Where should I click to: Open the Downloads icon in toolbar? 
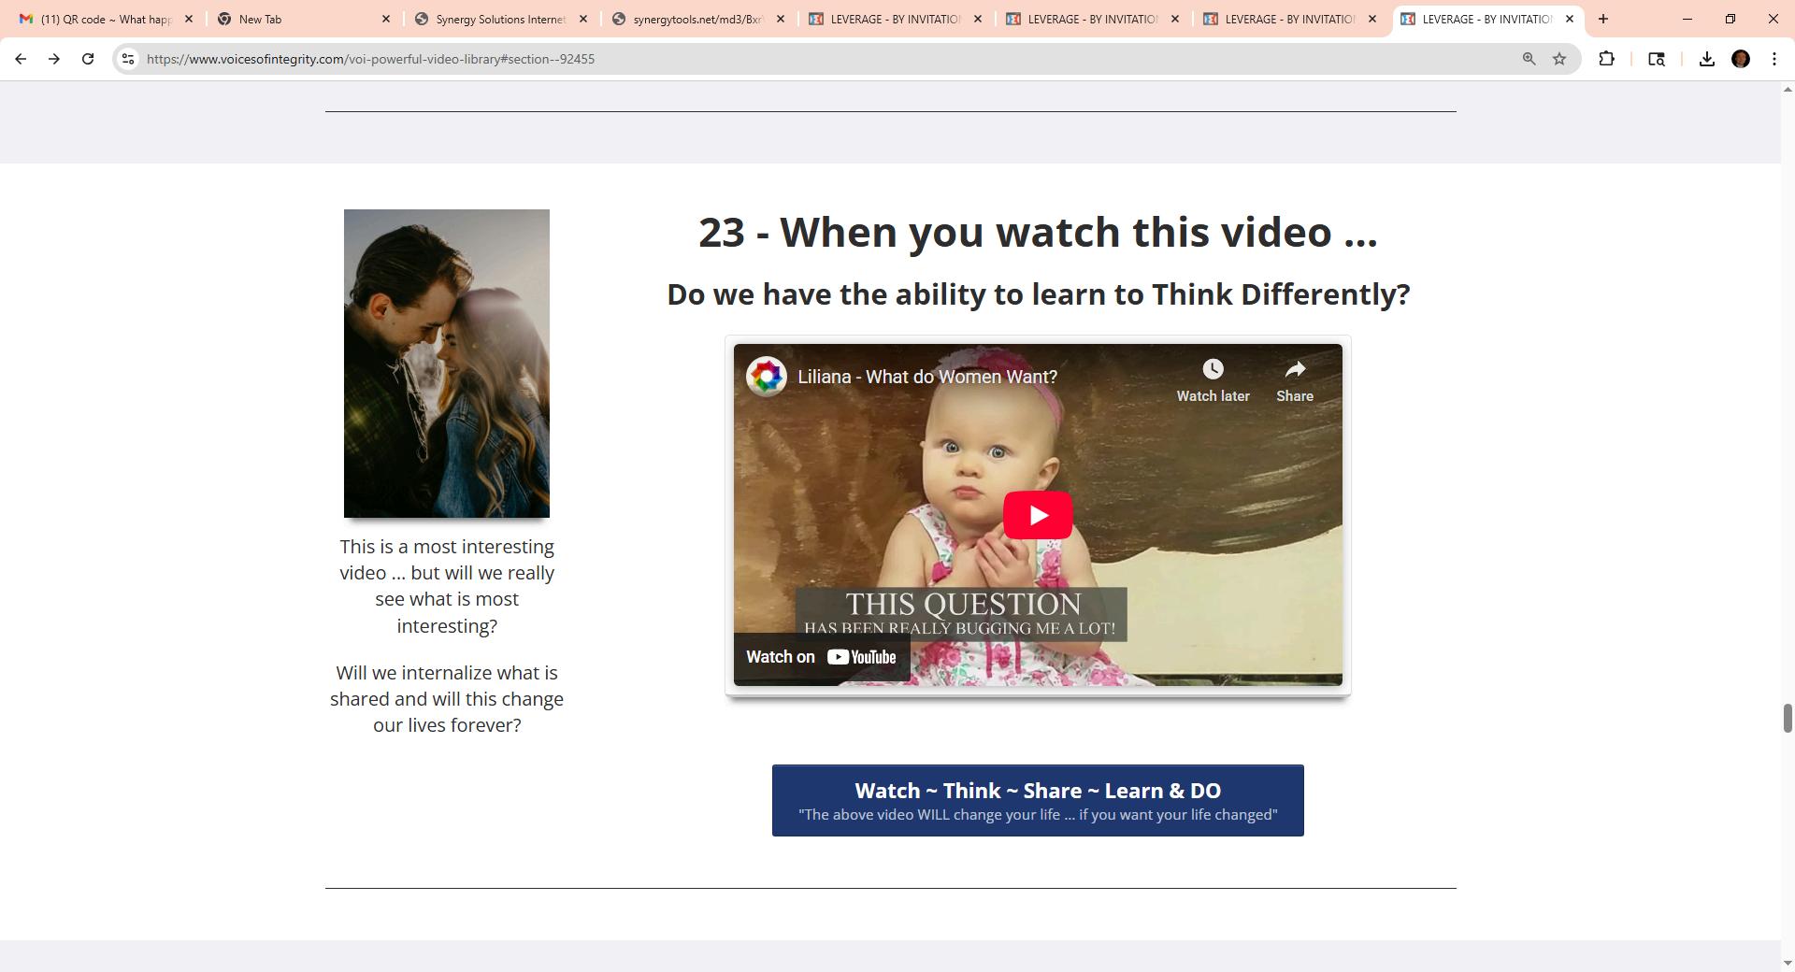coord(1706,59)
